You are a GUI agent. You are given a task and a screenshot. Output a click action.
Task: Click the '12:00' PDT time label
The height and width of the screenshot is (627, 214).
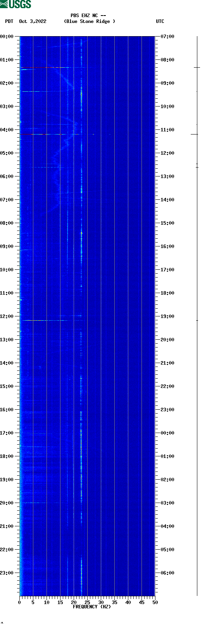click(7, 316)
